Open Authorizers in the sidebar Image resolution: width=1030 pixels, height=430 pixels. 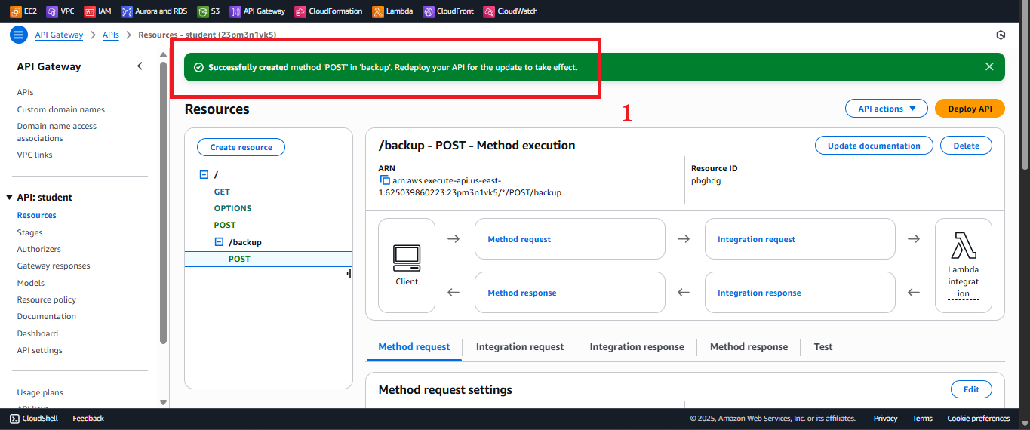click(x=39, y=249)
